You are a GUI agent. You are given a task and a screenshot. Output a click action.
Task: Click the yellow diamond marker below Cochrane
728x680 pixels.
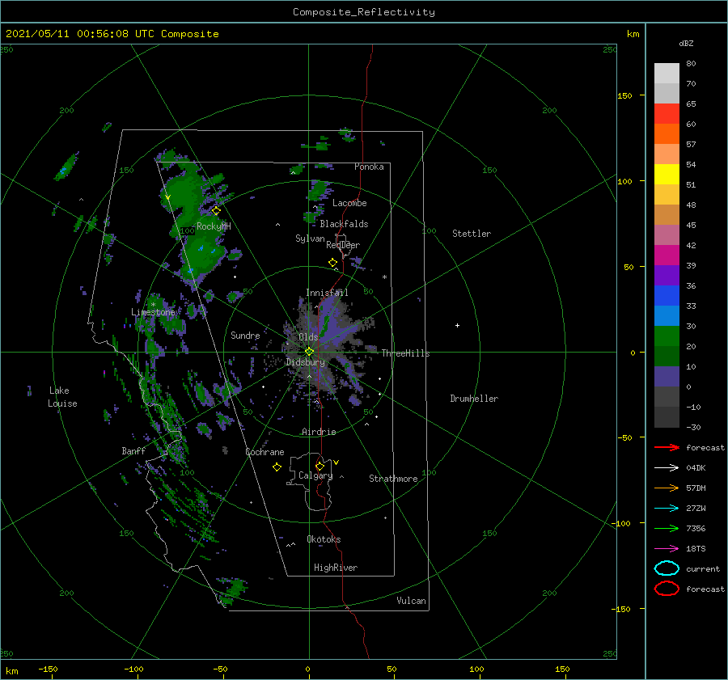[x=277, y=467]
